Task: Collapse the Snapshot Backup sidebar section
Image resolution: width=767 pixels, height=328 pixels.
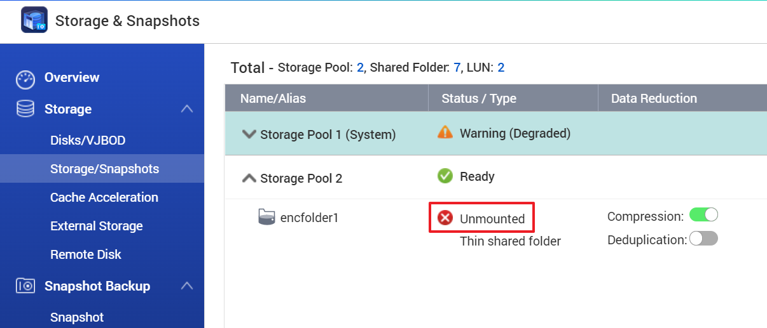Action: coord(187,286)
